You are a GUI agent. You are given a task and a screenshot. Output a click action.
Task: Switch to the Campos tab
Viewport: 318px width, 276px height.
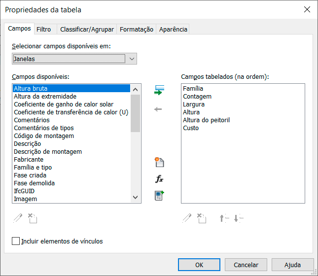pos(19,29)
